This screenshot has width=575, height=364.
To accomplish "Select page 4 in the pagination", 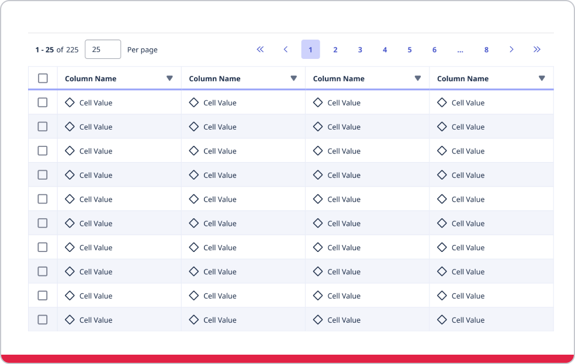I will tap(385, 50).
